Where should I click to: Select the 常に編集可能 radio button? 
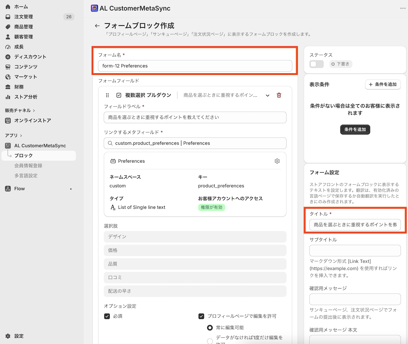[210, 328]
